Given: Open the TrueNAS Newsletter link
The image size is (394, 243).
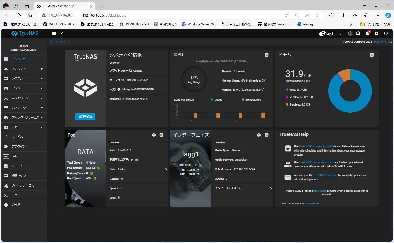Looking at the screenshot, I should 325,175.
